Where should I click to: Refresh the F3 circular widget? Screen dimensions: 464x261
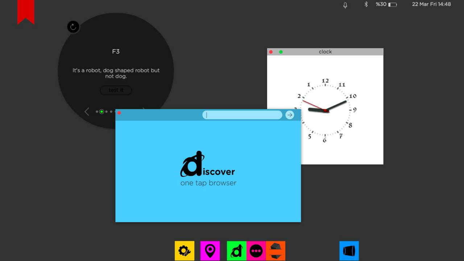(x=73, y=26)
